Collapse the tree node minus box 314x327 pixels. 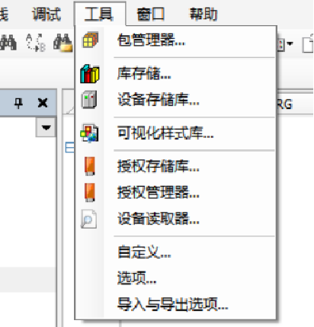(69, 148)
